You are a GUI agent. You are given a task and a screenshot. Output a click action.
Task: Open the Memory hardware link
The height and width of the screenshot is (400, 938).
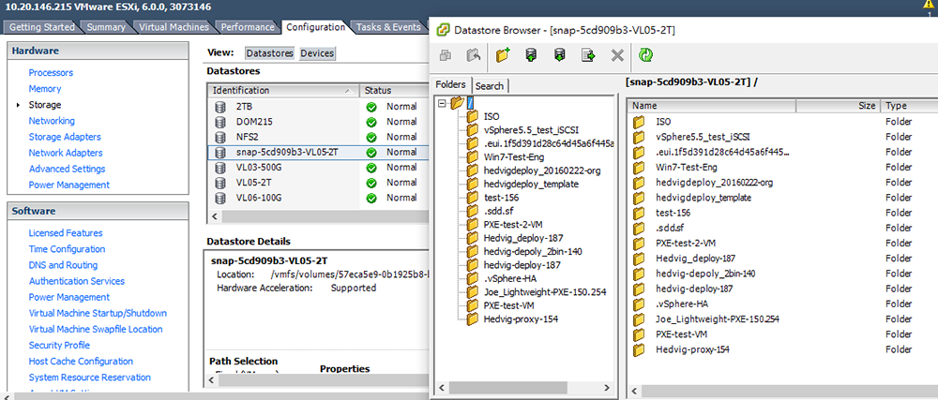[45, 89]
